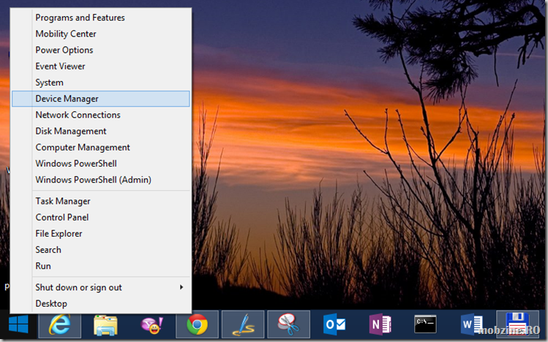
Task: Choose Windows PowerShell (Admin)
Action: pyautogui.click(x=93, y=180)
